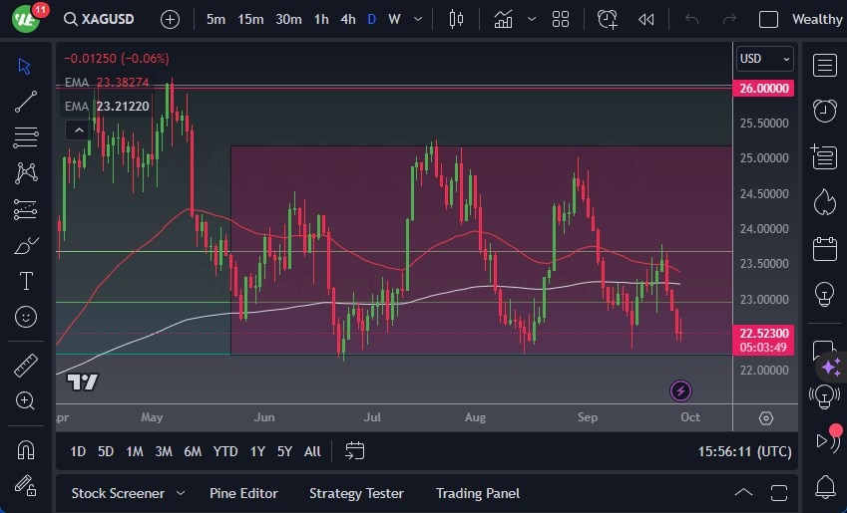Image resolution: width=847 pixels, height=513 pixels.
Task: Select the ruler measure tool
Action: pos(26,366)
